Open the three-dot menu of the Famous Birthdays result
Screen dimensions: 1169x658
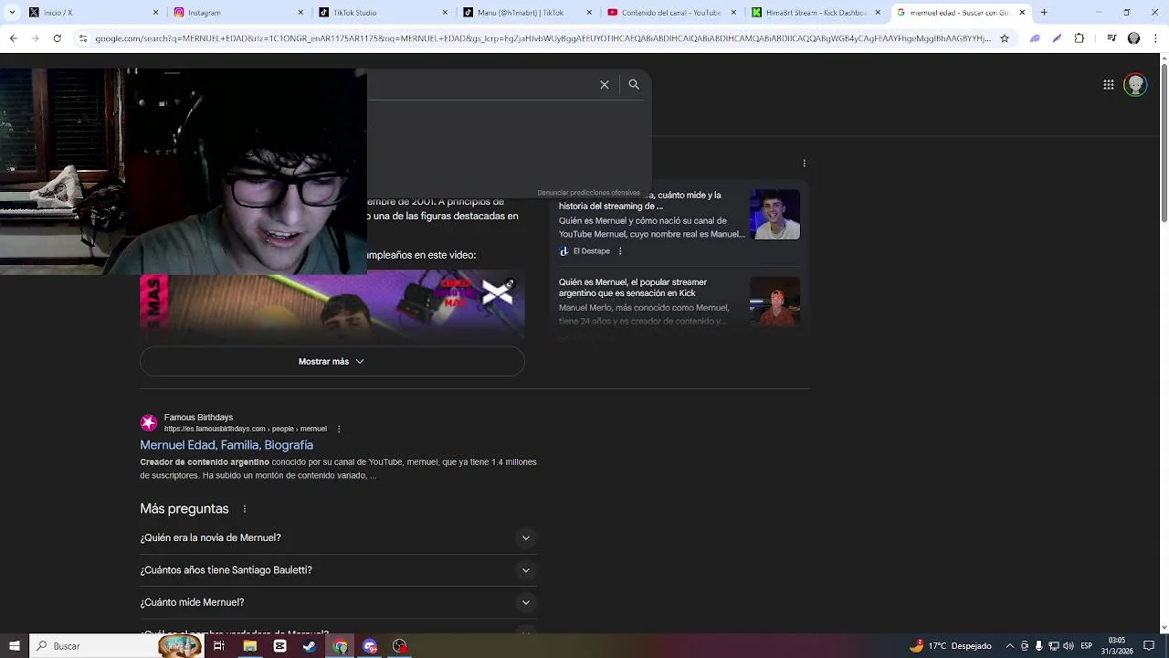click(x=339, y=429)
